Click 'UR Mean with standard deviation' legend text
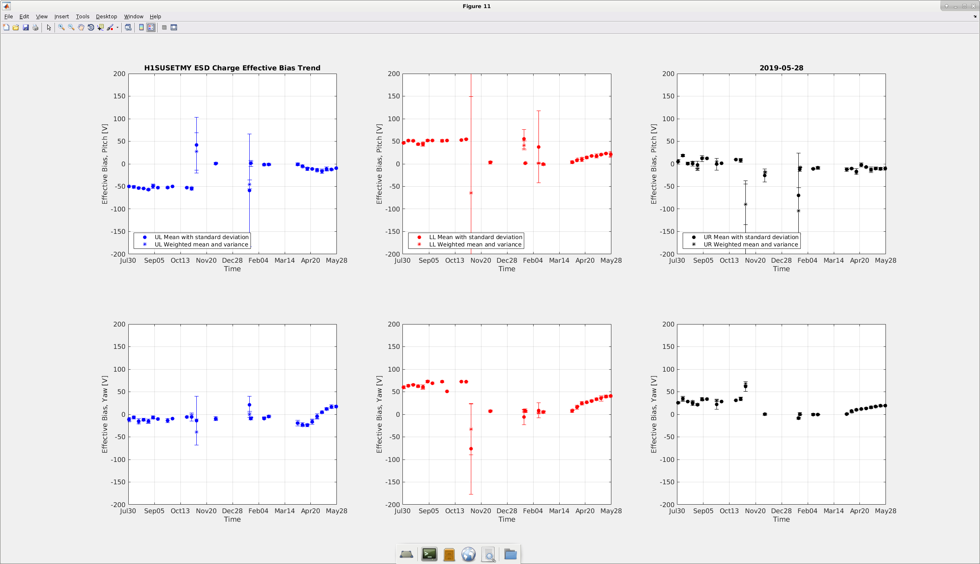The width and height of the screenshot is (980, 564). tap(751, 237)
